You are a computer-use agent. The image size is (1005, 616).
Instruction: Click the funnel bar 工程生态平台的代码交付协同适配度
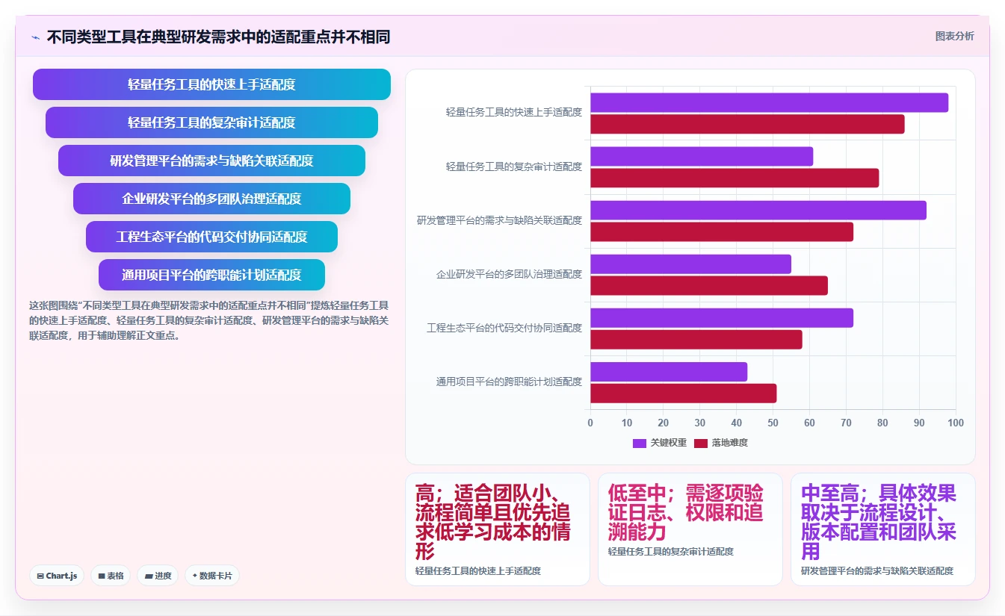tap(211, 237)
